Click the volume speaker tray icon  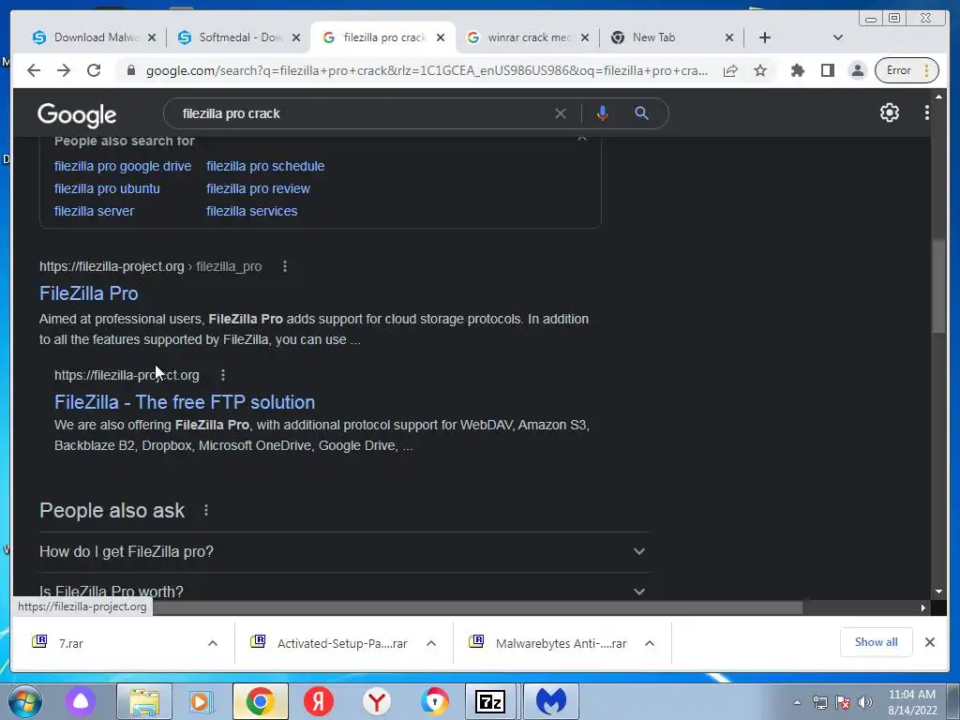864,702
